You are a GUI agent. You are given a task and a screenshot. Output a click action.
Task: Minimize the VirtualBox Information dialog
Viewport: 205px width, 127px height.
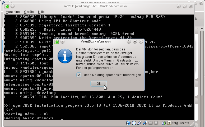coord(135,42)
